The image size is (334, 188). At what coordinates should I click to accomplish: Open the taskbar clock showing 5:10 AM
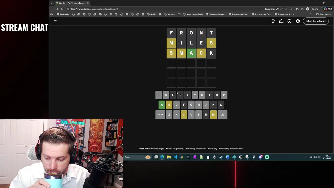[x=327, y=157]
